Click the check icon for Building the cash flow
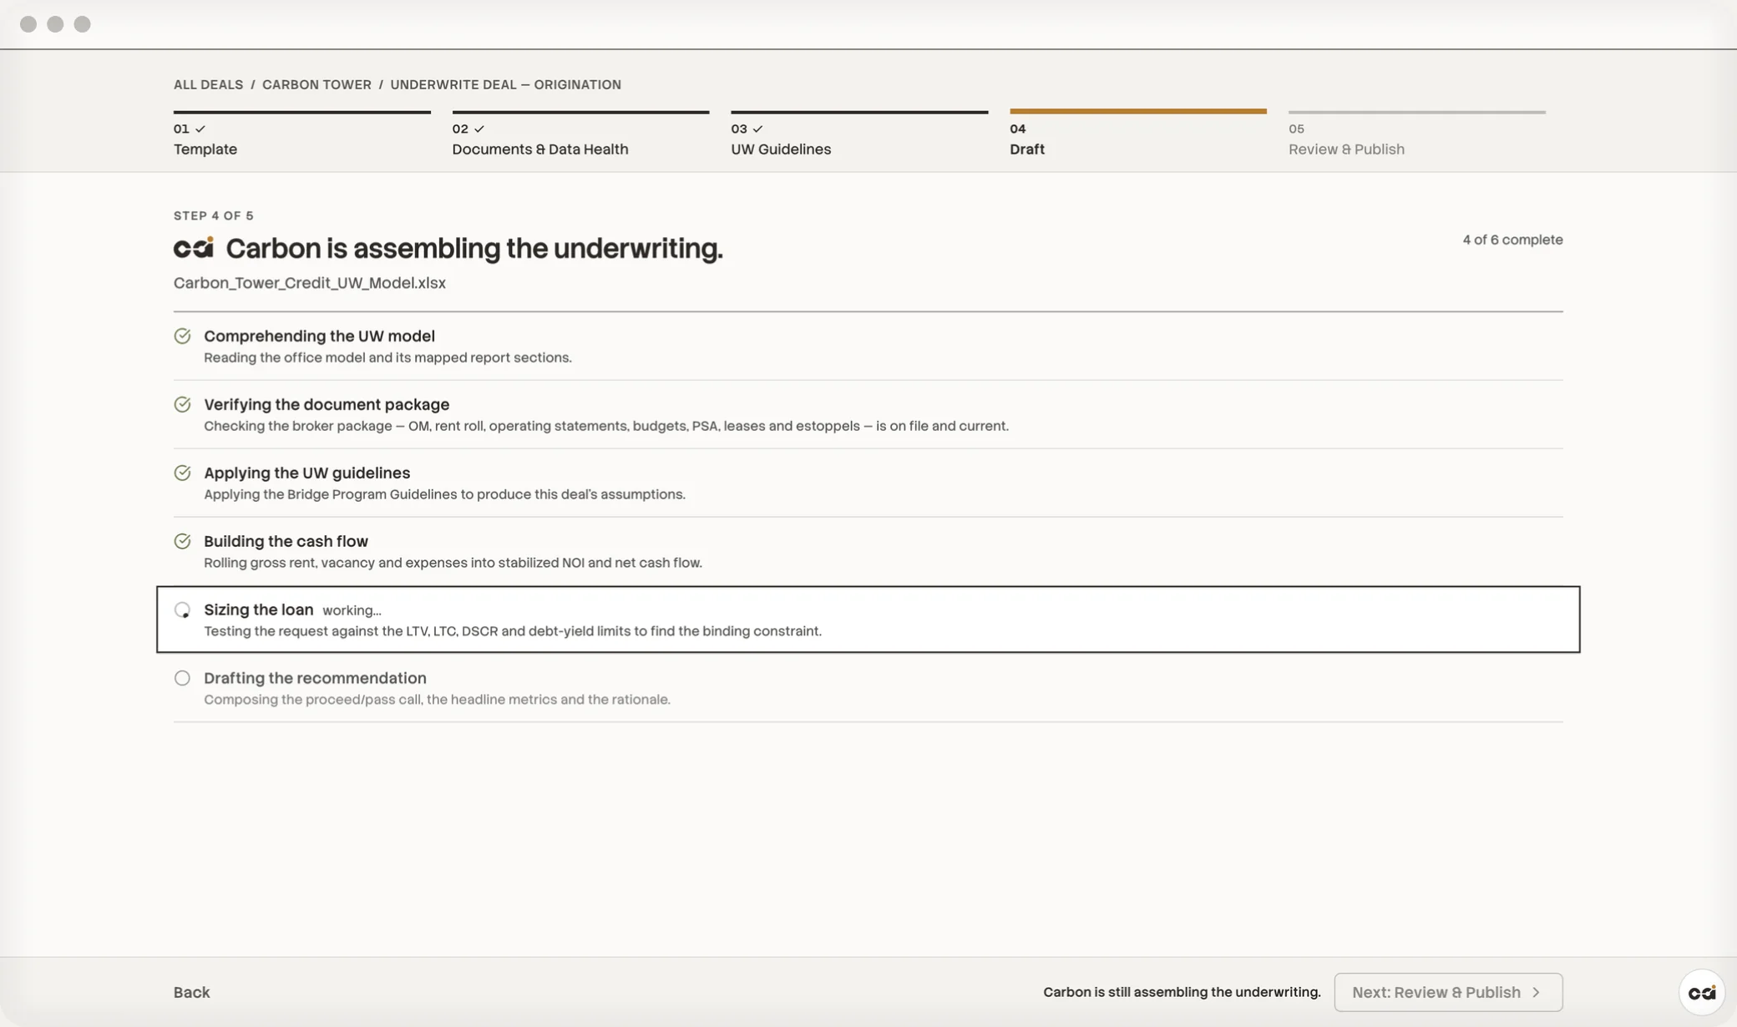 tap(182, 541)
